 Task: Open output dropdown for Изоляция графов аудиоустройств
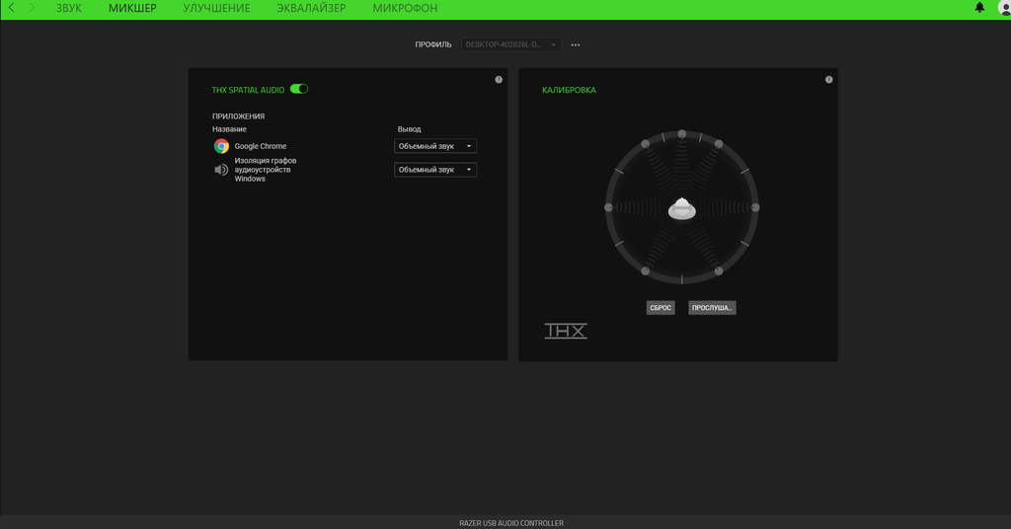(x=435, y=170)
